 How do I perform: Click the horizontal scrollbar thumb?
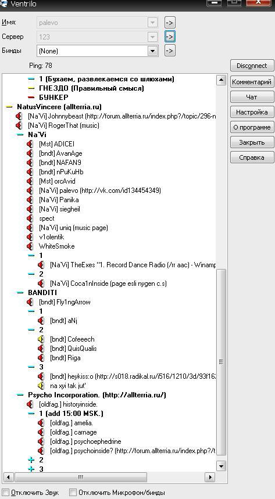pyautogui.click(x=81, y=477)
